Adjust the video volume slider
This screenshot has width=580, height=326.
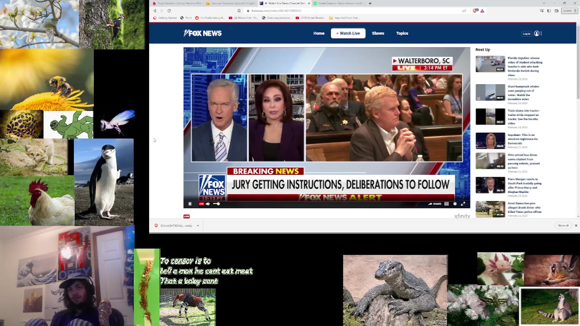217,204
